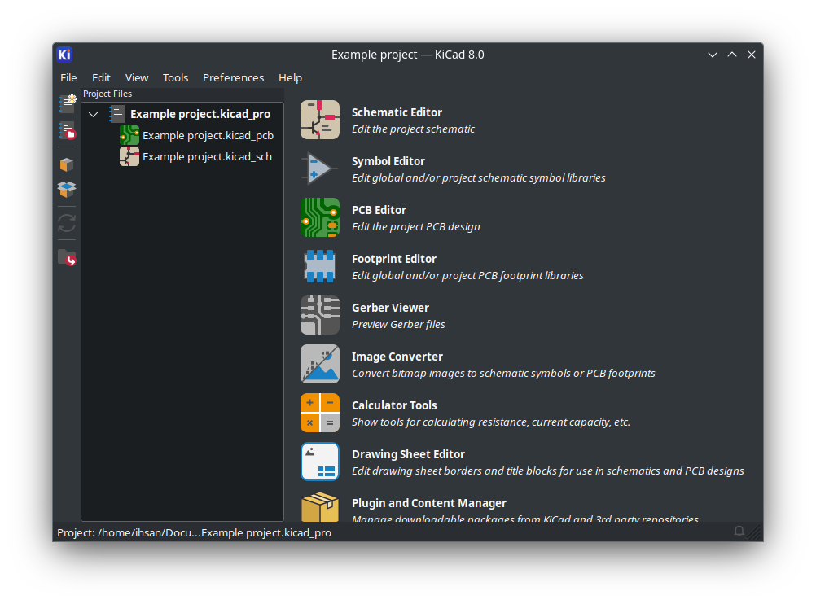
Task: Minimize the KiCad window
Action: point(713,55)
